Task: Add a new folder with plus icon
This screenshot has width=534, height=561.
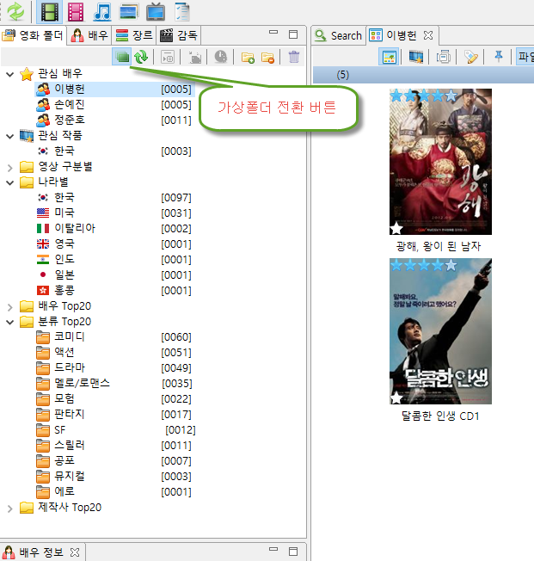Action: (x=248, y=58)
